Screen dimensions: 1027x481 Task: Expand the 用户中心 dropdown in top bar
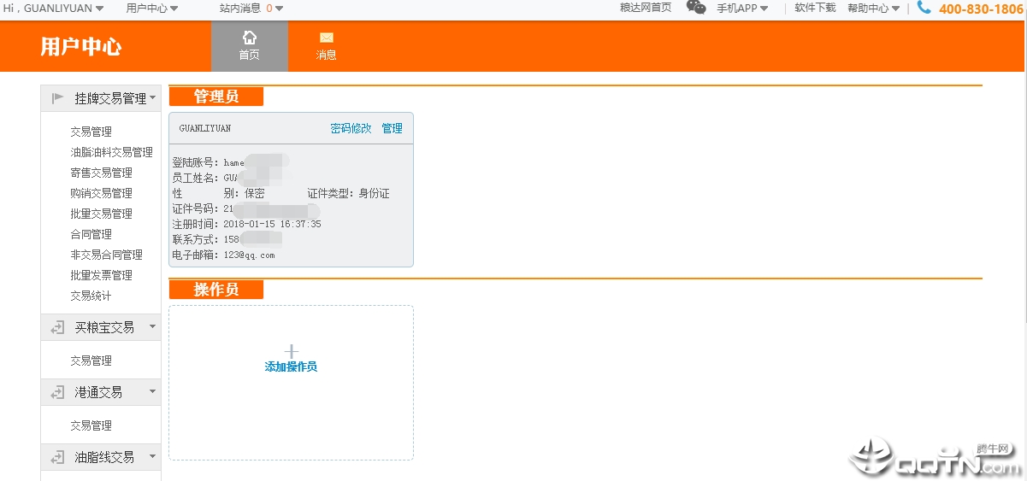click(x=152, y=9)
